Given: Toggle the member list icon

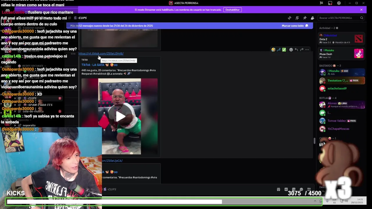Looking at the screenshot, I should click(x=312, y=18).
